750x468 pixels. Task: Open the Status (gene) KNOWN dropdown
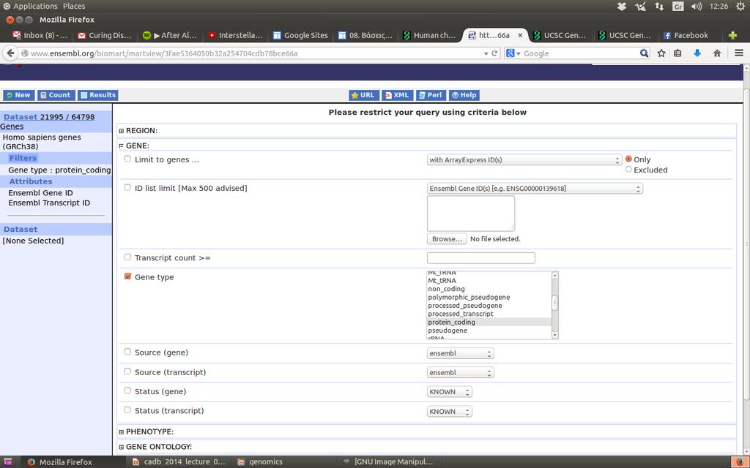coord(450,392)
